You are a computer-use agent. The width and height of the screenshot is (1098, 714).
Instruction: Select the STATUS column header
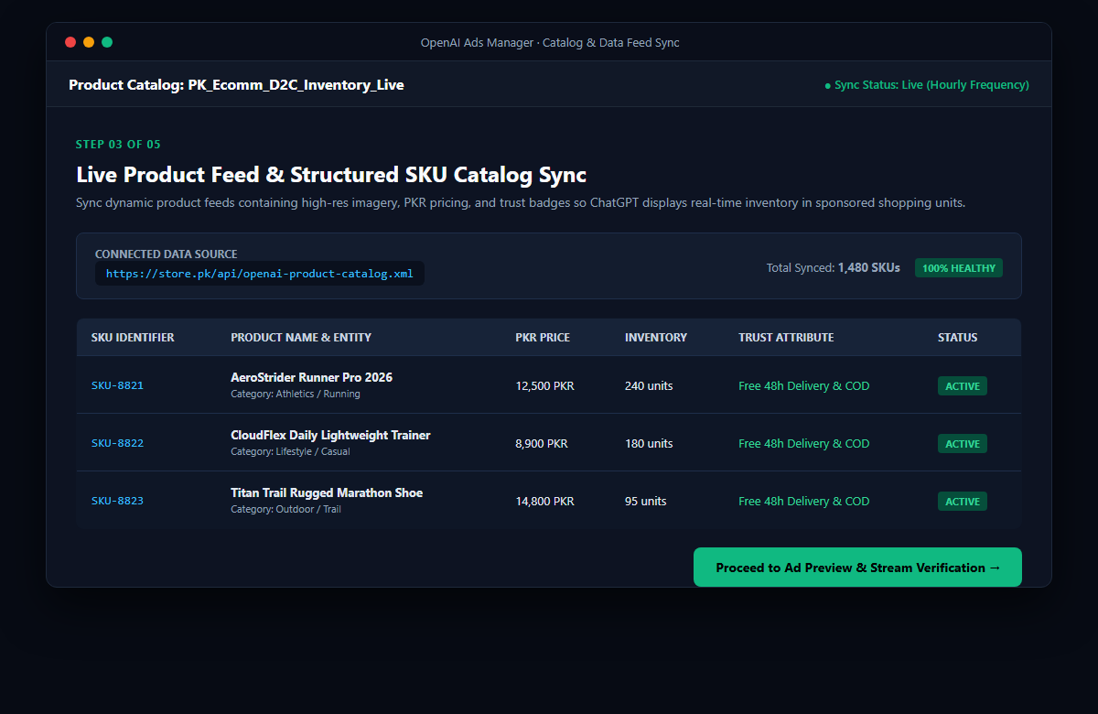[x=957, y=338]
